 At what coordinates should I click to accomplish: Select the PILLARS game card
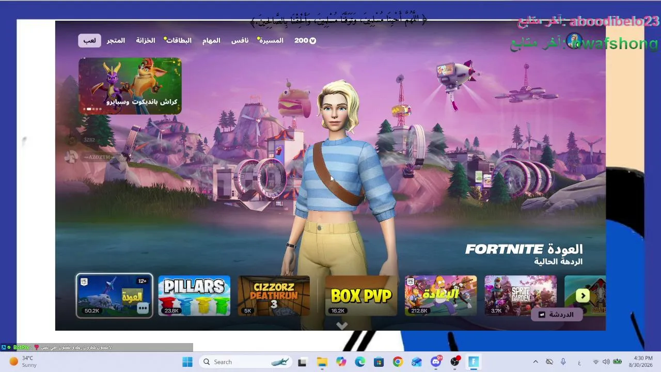194,296
